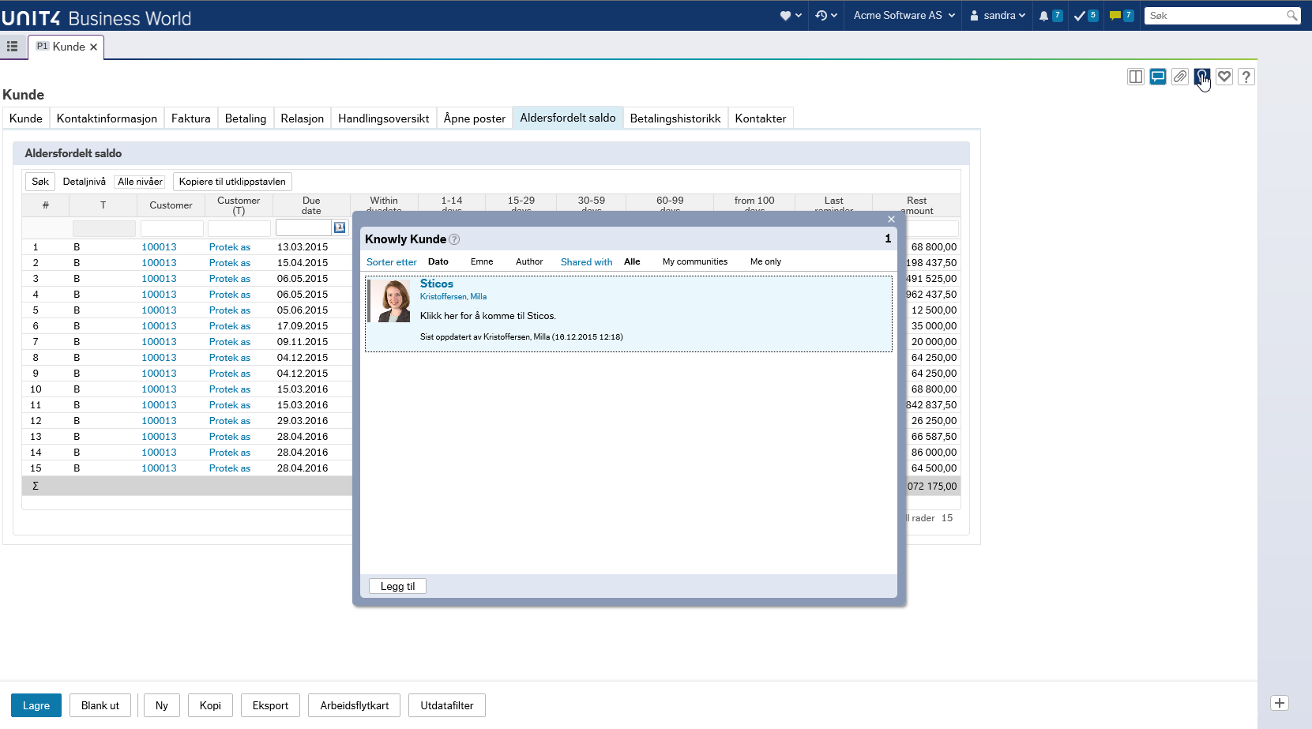This screenshot has width=1312, height=729.
Task: Open the Alle nivåer detail level dropdown
Action: [140, 182]
